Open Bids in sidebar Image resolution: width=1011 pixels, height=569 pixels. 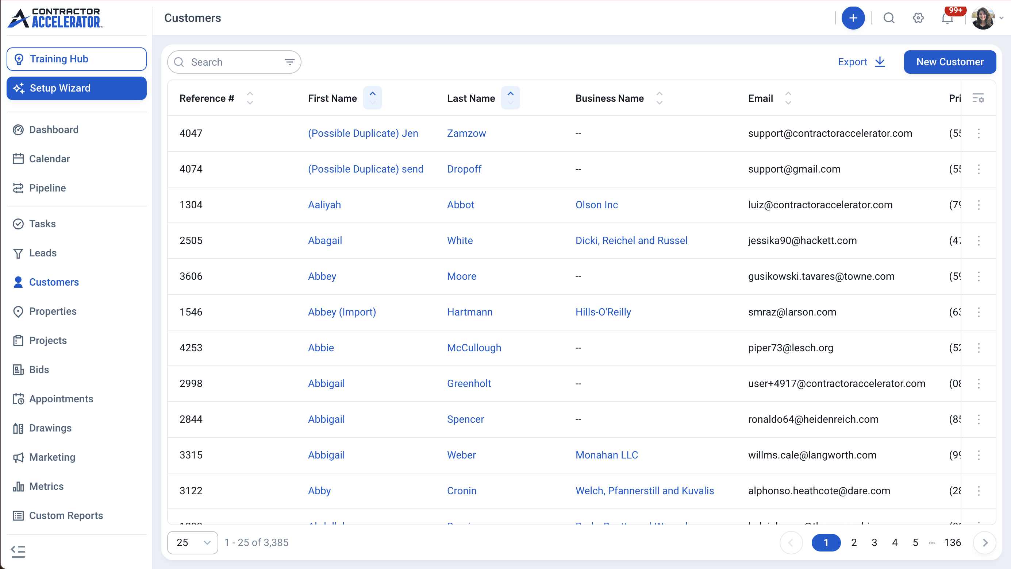pos(39,370)
